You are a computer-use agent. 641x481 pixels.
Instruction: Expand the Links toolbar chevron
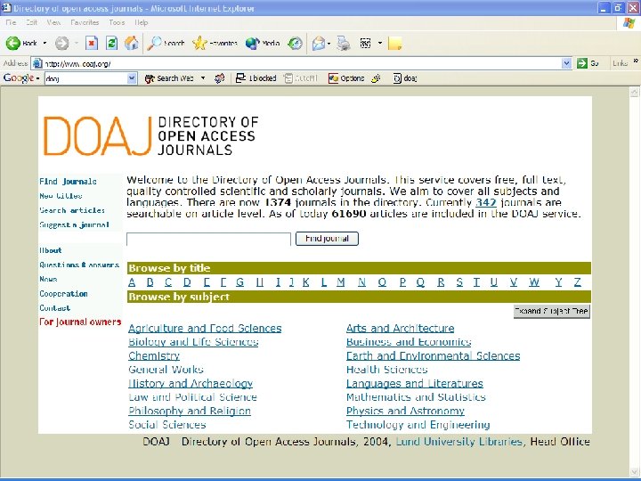(x=636, y=61)
